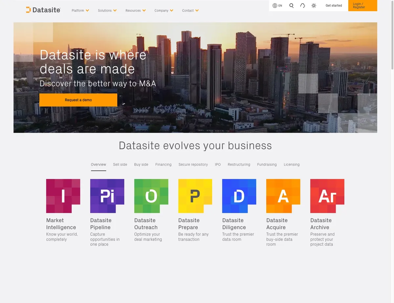394x303 pixels.
Task: Select the Overview tab
Action: [98, 164]
